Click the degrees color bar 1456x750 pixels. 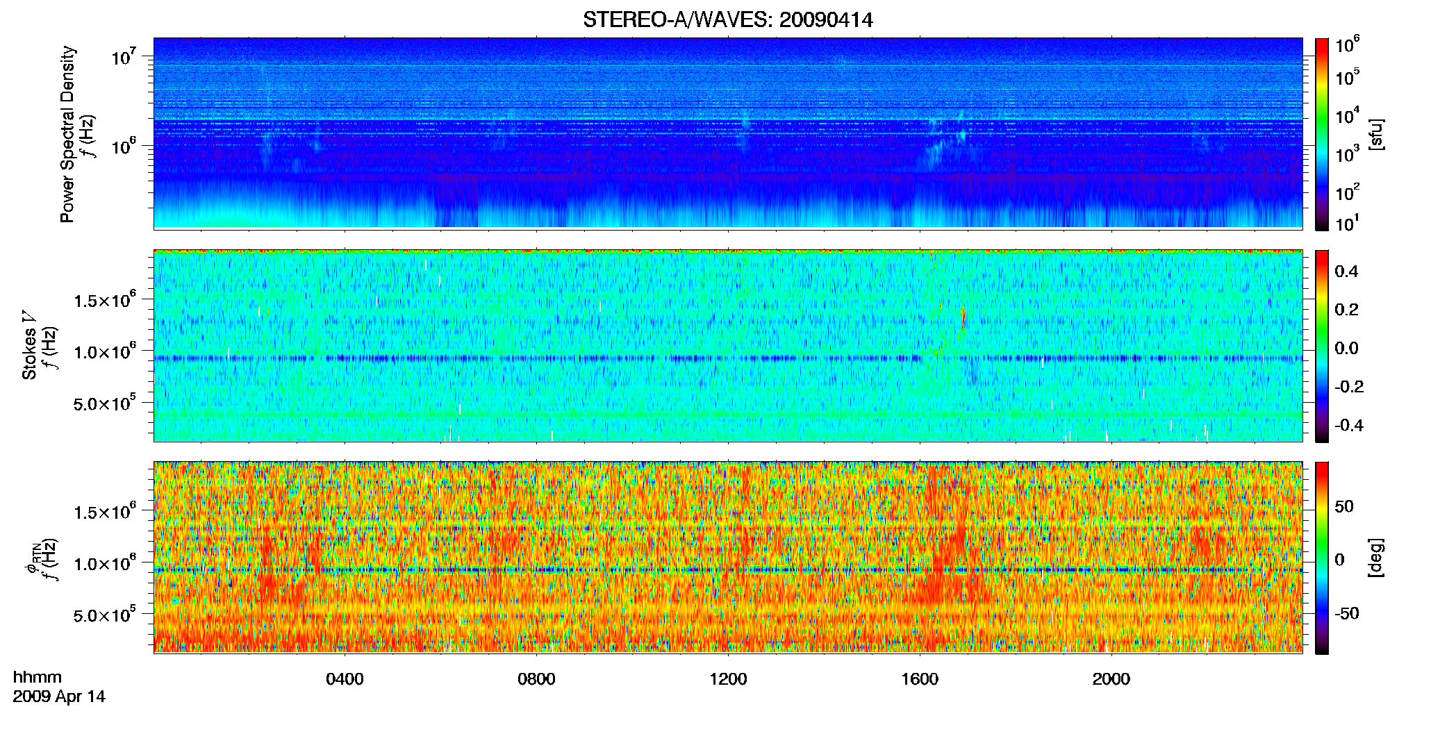tap(1322, 558)
